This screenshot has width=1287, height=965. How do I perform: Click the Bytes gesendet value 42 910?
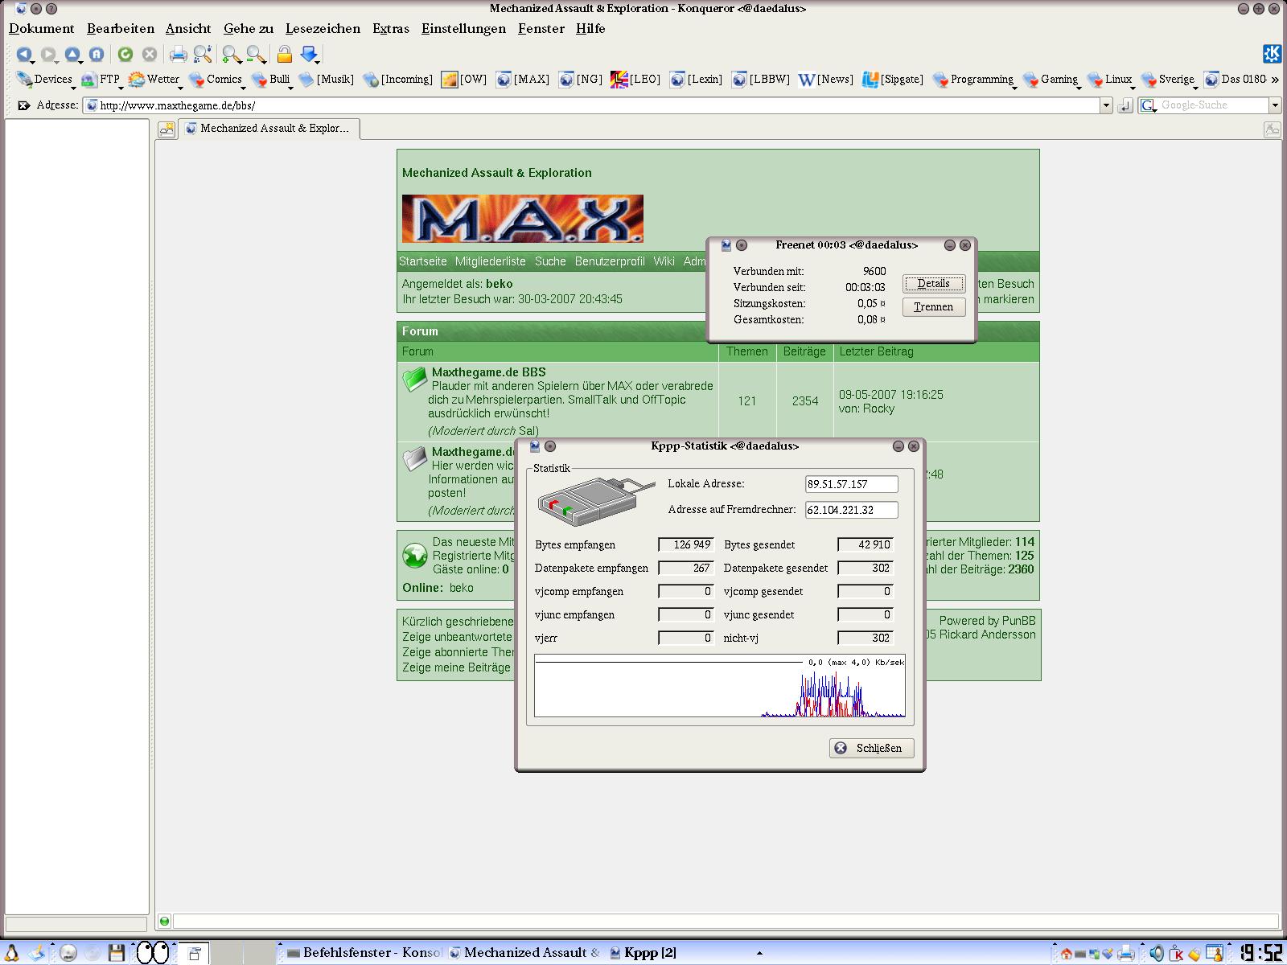click(866, 544)
